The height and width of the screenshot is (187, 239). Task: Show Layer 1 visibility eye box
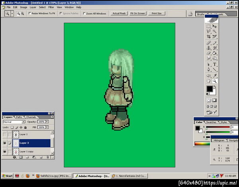coord(5,134)
